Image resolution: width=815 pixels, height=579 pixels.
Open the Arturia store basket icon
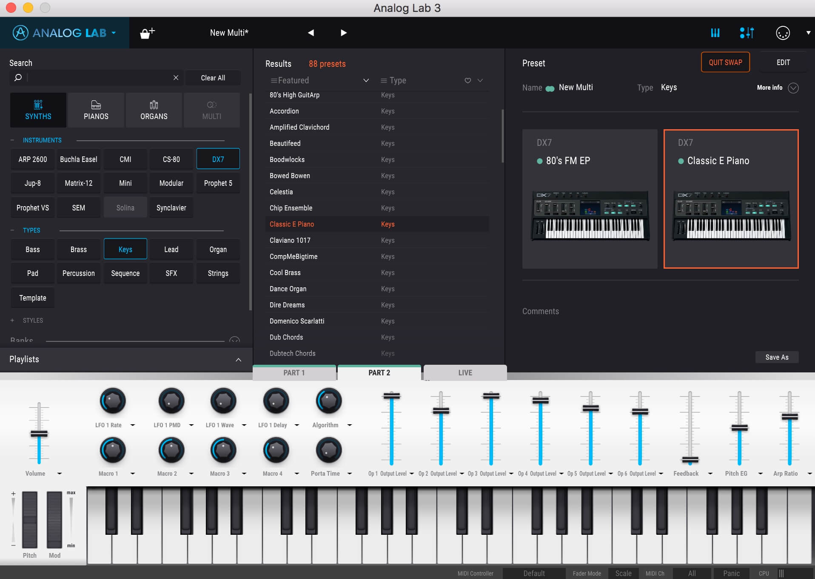[147, 33]
